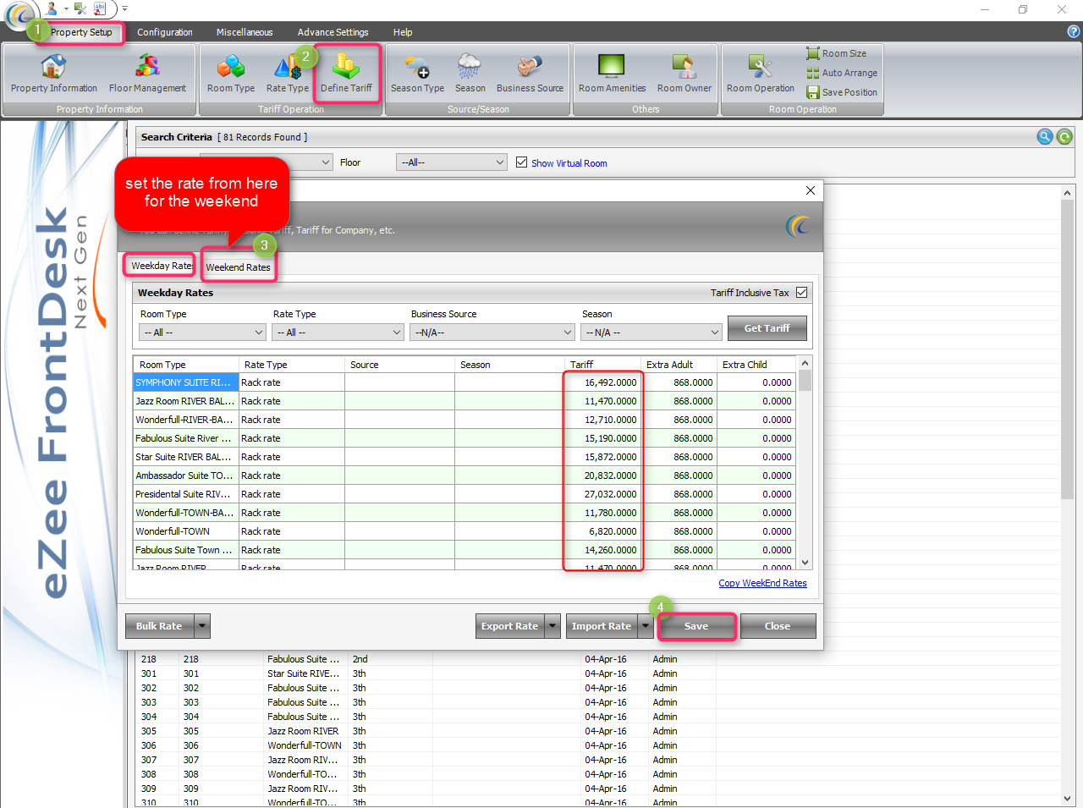Image resolution: width=1083 pixels, height=808 pixels.
Task: Open Property Information ribbon icon
Action: pyautogui.click(x=53, y=74)
